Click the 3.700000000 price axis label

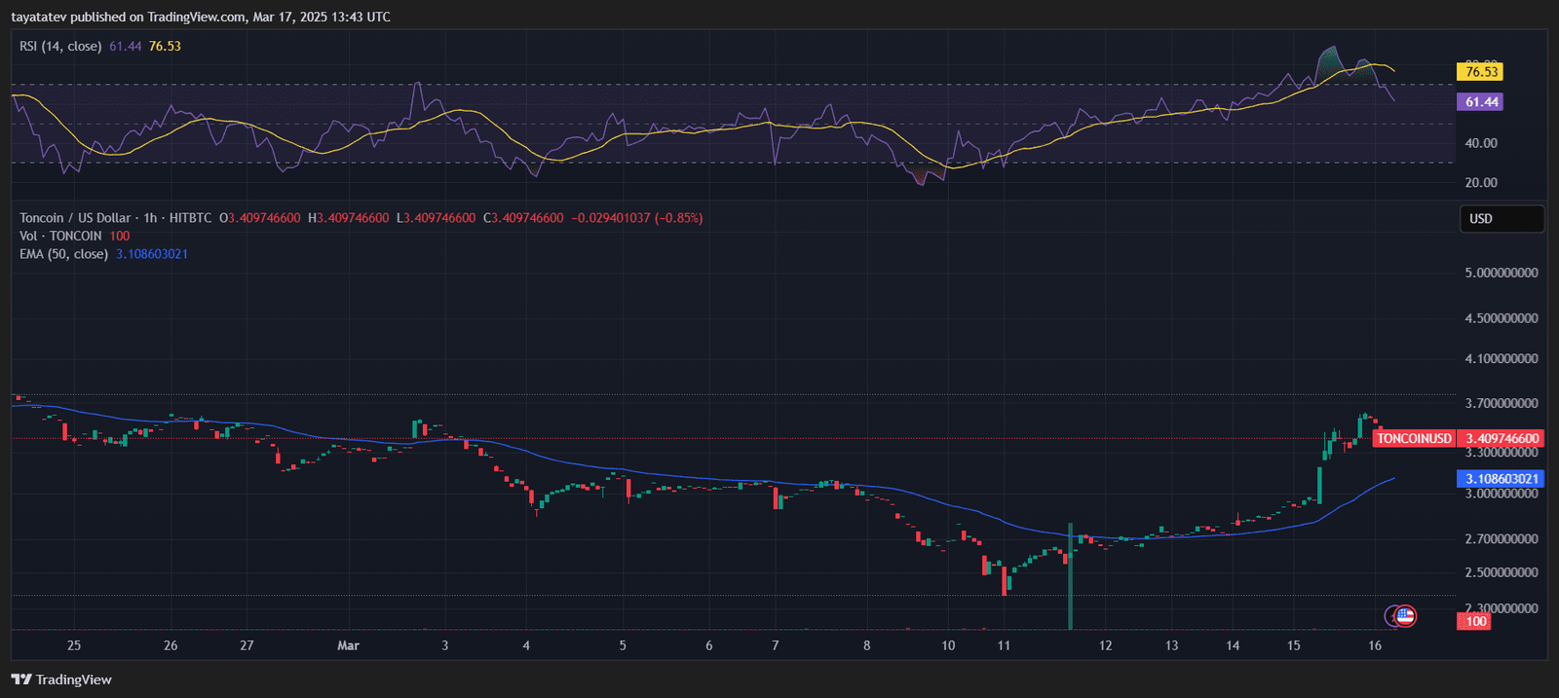pos(1502,403)
